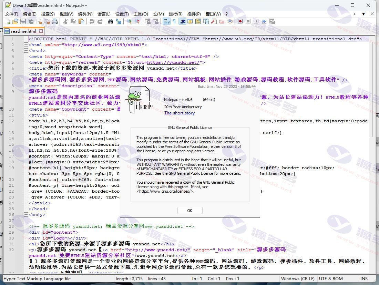Image resolution: width=379 pixels, height=285 pixels.
Task: Toggle synchronized vertical scrolling
Action: 148,21
